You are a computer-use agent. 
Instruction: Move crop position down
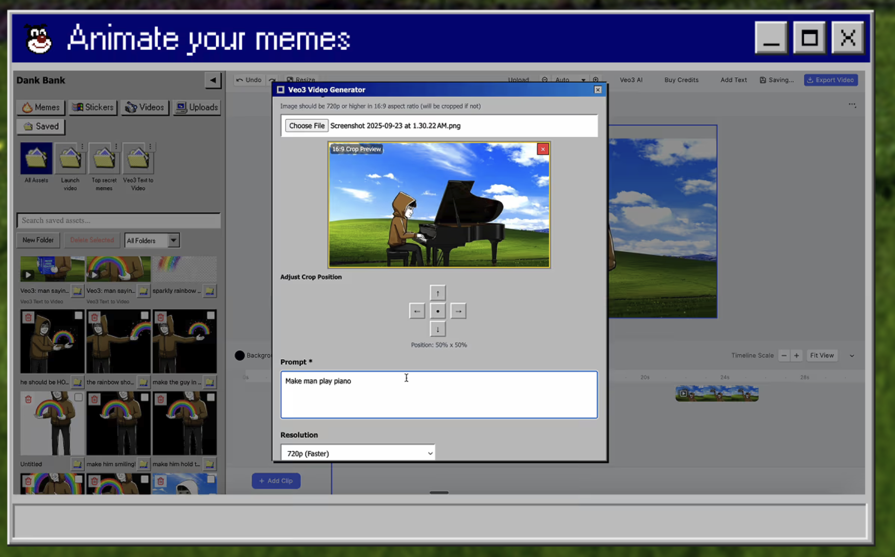(x=438, y=329)
